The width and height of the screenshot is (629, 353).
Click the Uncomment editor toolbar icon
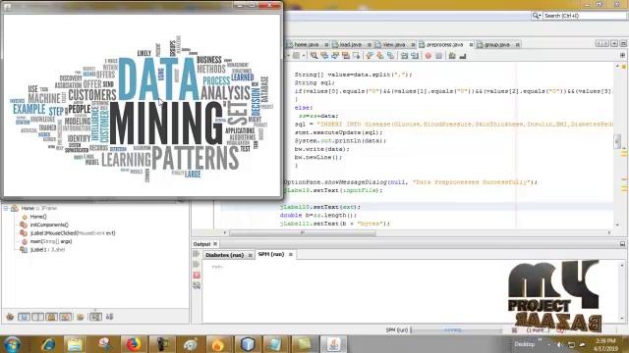(463, 56)
